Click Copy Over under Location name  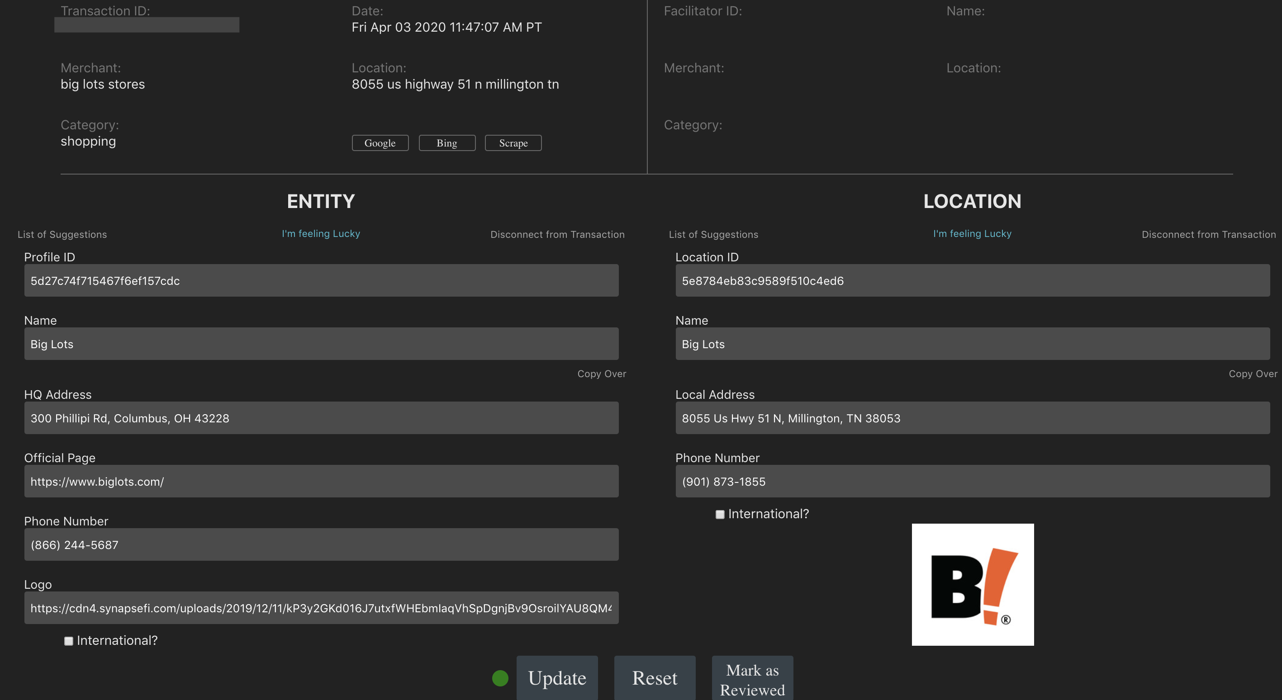1253,374
